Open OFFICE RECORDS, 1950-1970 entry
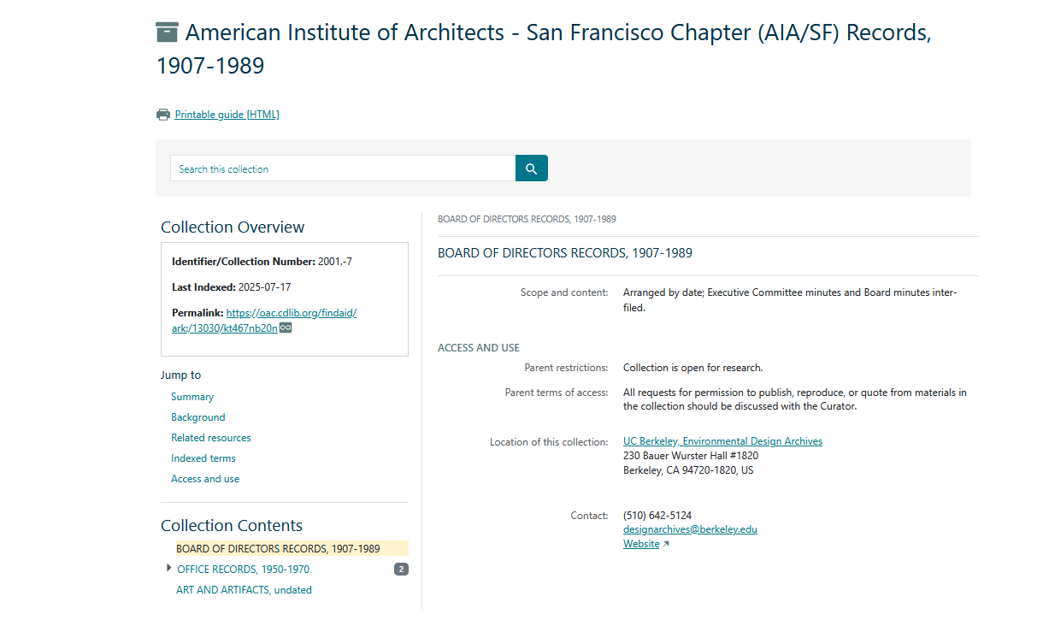Image resolution: width=1049 pixels, height=620 pixels. pos(244,570)
